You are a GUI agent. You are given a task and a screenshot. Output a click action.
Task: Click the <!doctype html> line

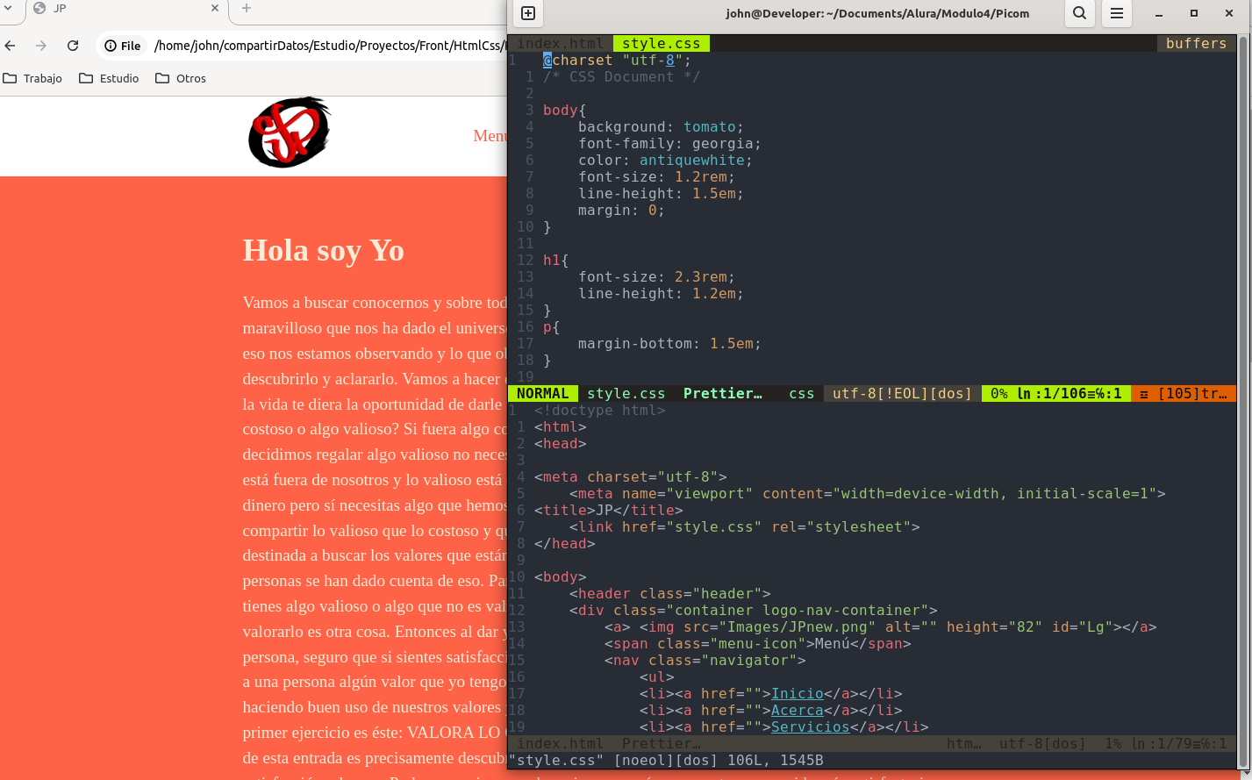coord(600,411)
